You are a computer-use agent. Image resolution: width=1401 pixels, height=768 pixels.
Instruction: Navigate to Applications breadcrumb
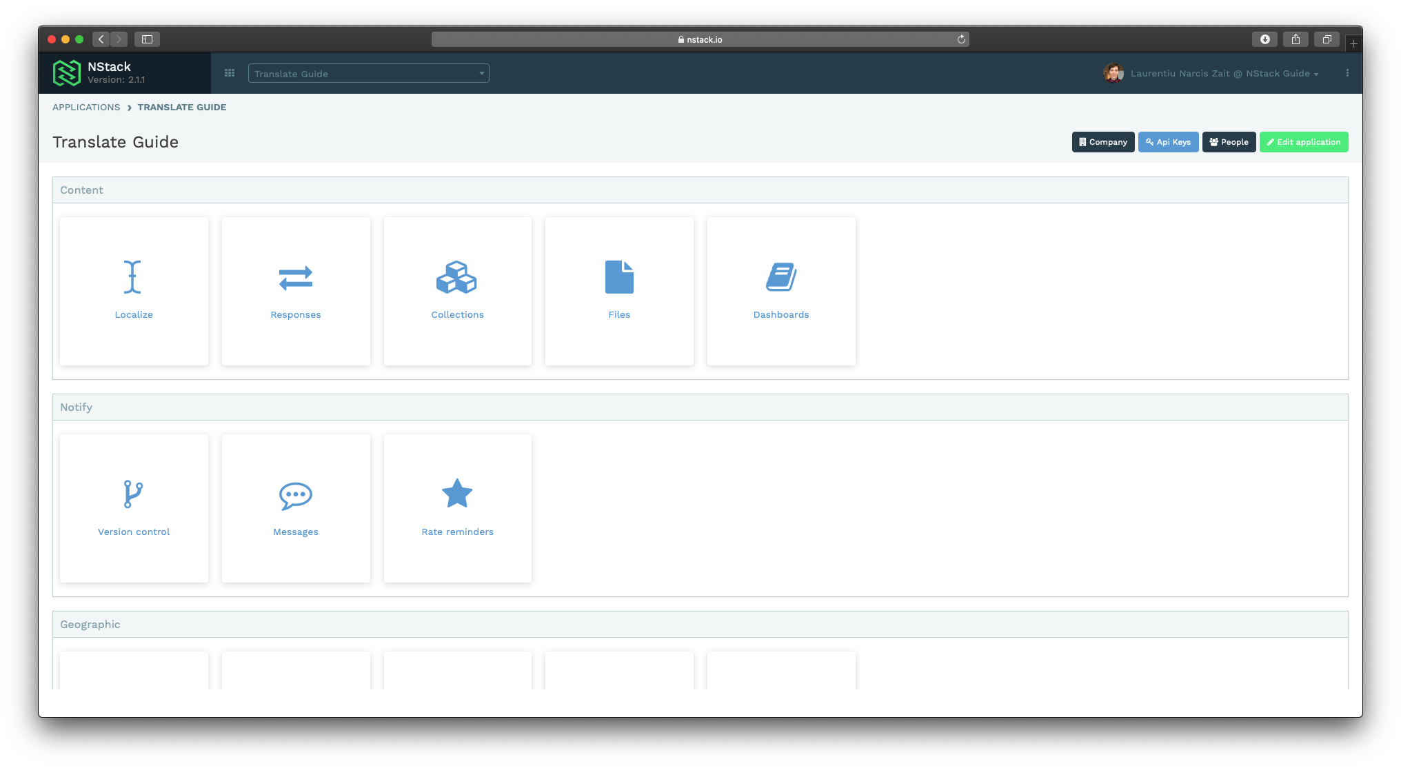[x=86, y=107]
